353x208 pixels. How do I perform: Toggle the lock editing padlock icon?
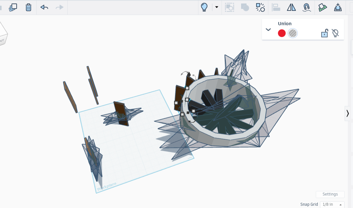coord(324,33)
